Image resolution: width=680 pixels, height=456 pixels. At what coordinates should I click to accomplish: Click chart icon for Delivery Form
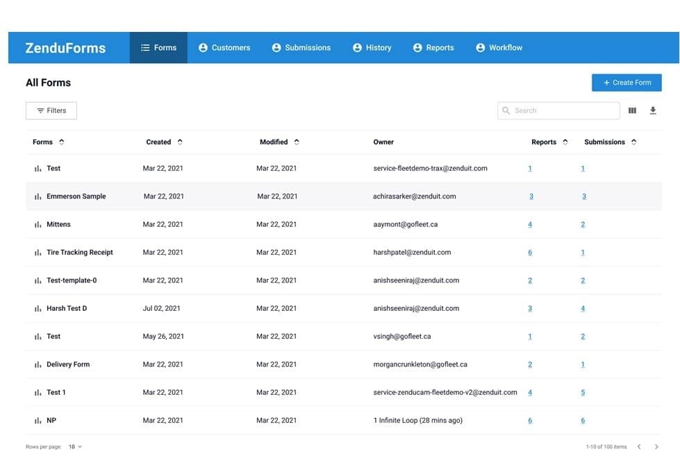38,364
